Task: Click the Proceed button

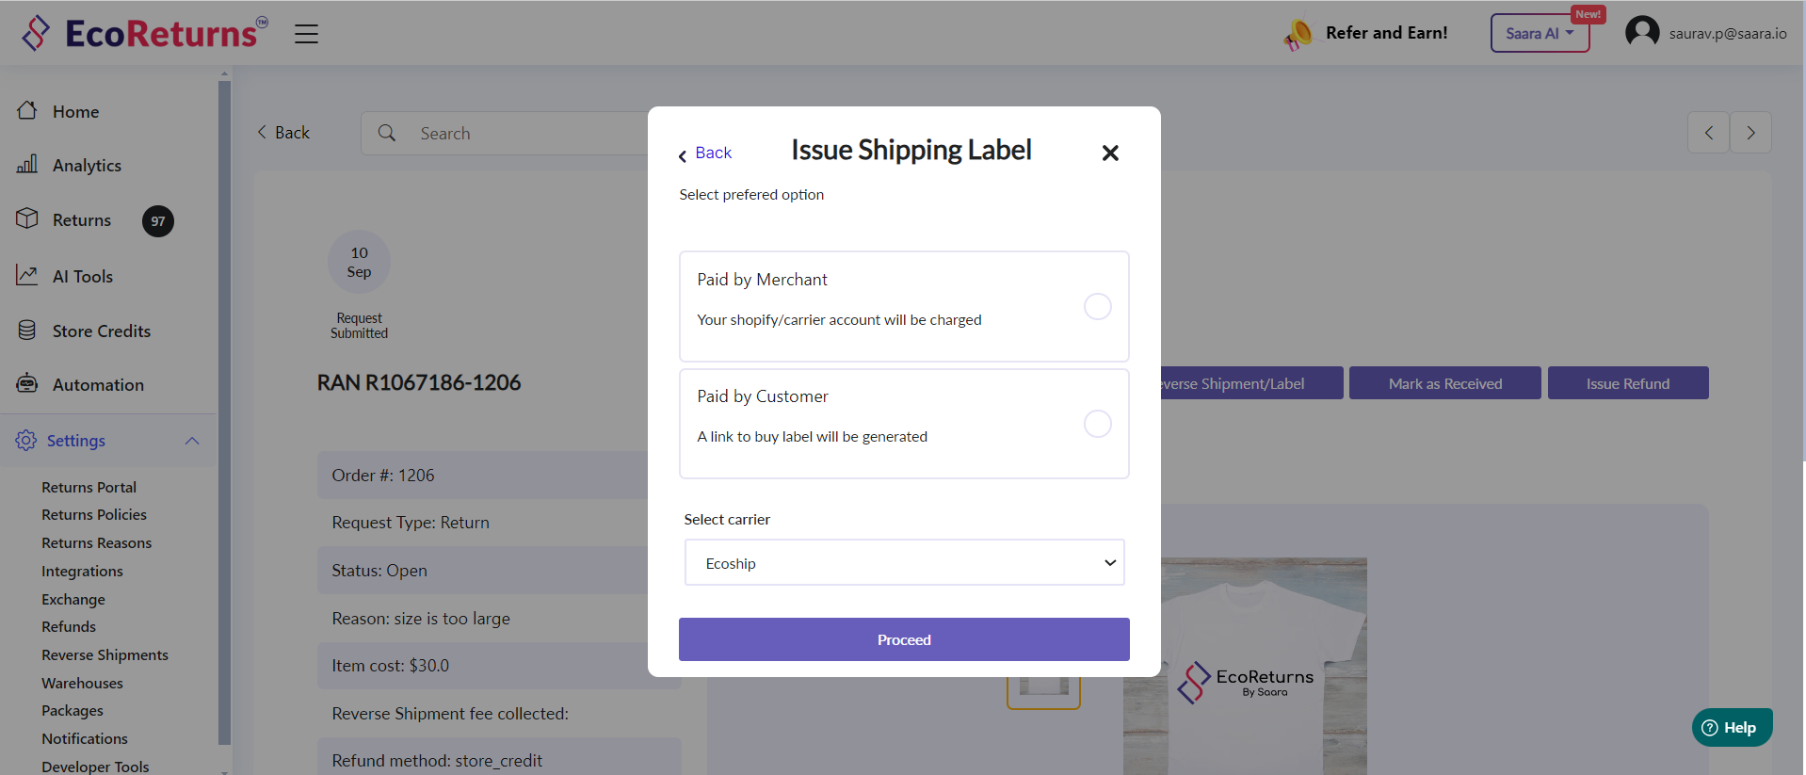Action: pos(904,639)
